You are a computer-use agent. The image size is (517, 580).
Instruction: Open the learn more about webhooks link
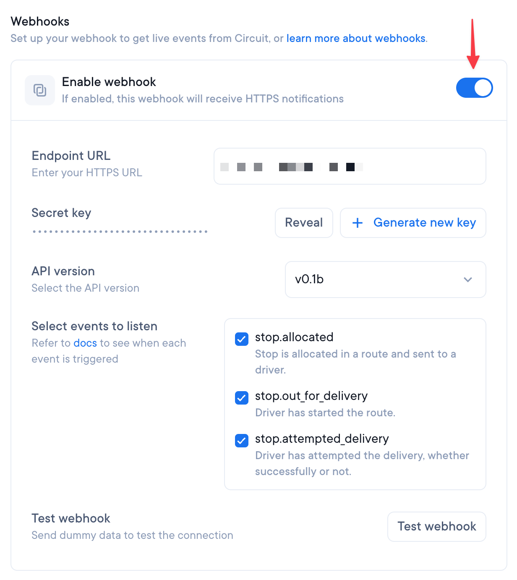[x=355, y=38]
